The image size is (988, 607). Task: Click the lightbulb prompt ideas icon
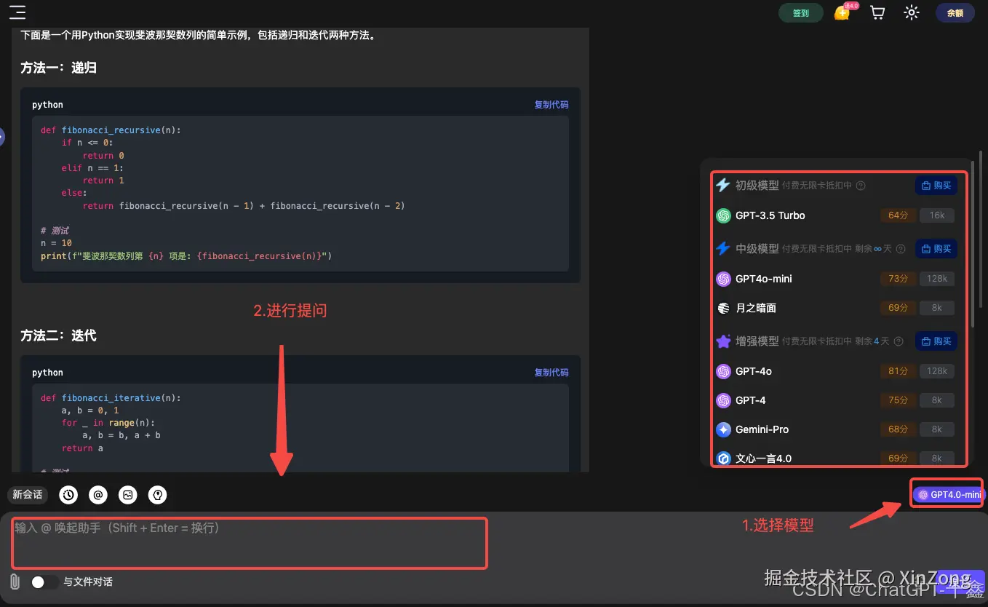(157, 495)
